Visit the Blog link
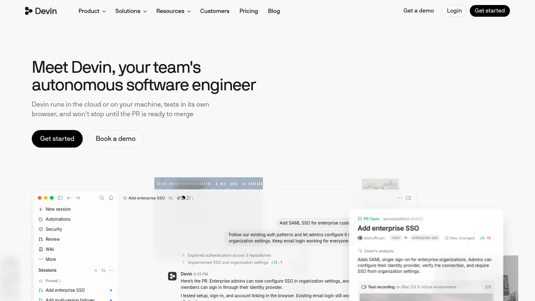The height and width of the screenshot is (301, 535). click(x=274, y=11)
